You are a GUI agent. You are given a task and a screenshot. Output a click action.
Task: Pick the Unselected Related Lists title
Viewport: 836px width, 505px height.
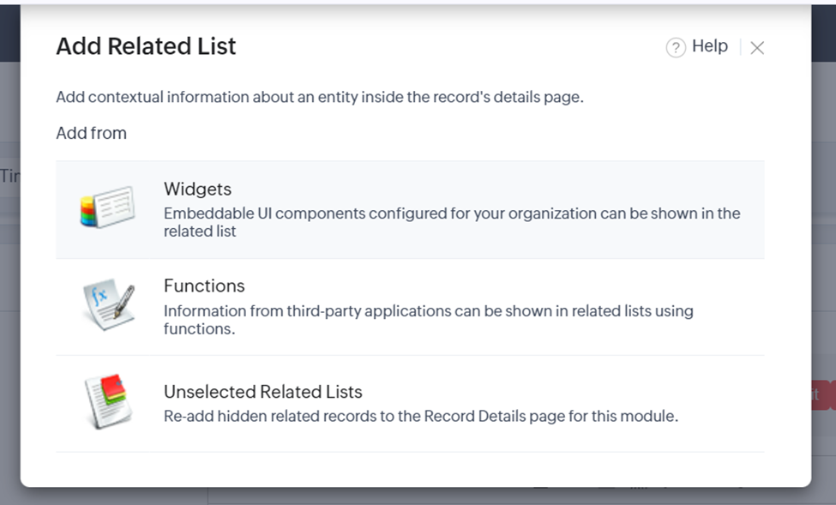point(262,392)
